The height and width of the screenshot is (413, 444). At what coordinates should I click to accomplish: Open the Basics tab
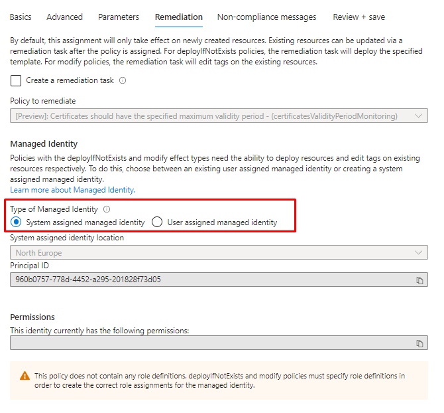(21, 17)
